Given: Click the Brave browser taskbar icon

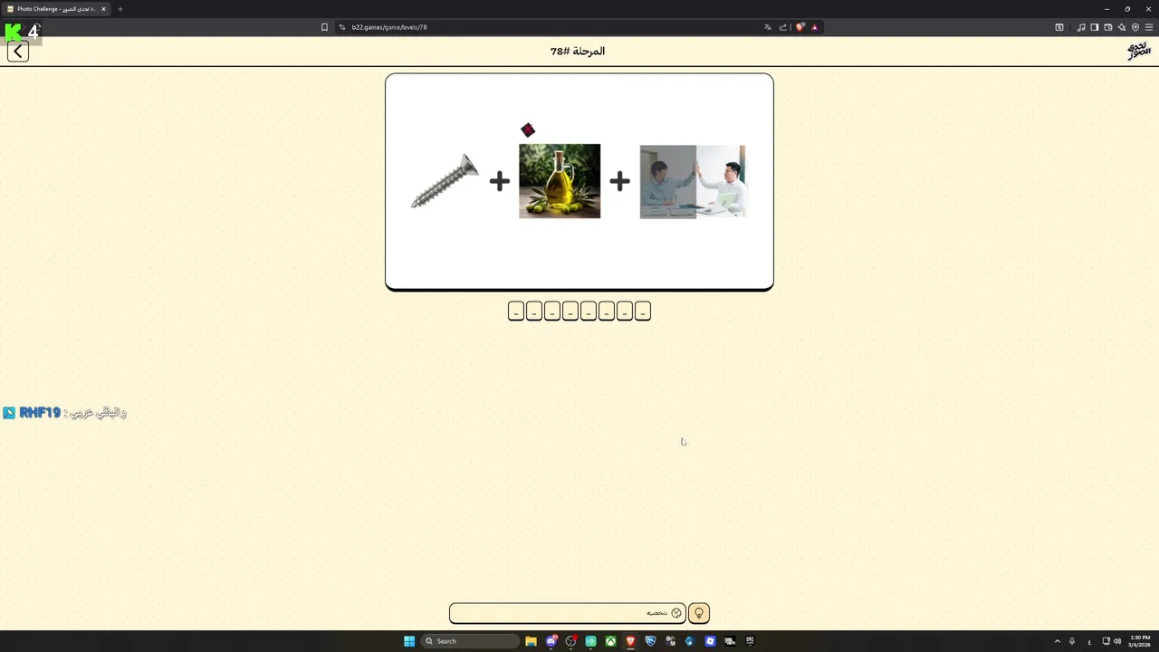Looking at the screenshot, I should (630, 641).
